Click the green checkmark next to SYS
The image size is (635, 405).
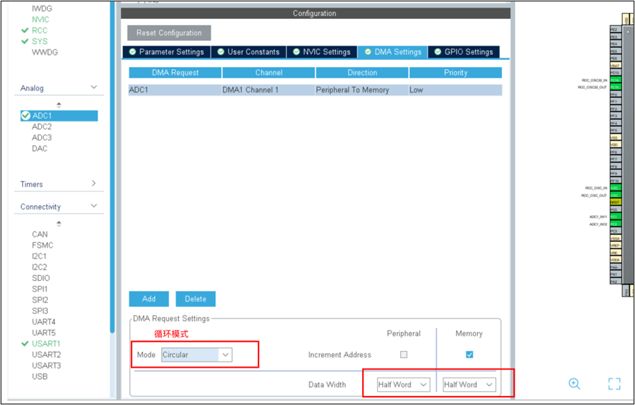[25, 41]
